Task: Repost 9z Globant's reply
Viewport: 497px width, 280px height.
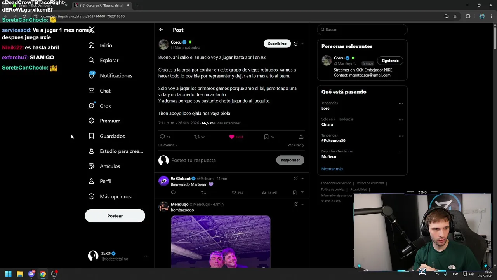Action: tap(203, 192)
